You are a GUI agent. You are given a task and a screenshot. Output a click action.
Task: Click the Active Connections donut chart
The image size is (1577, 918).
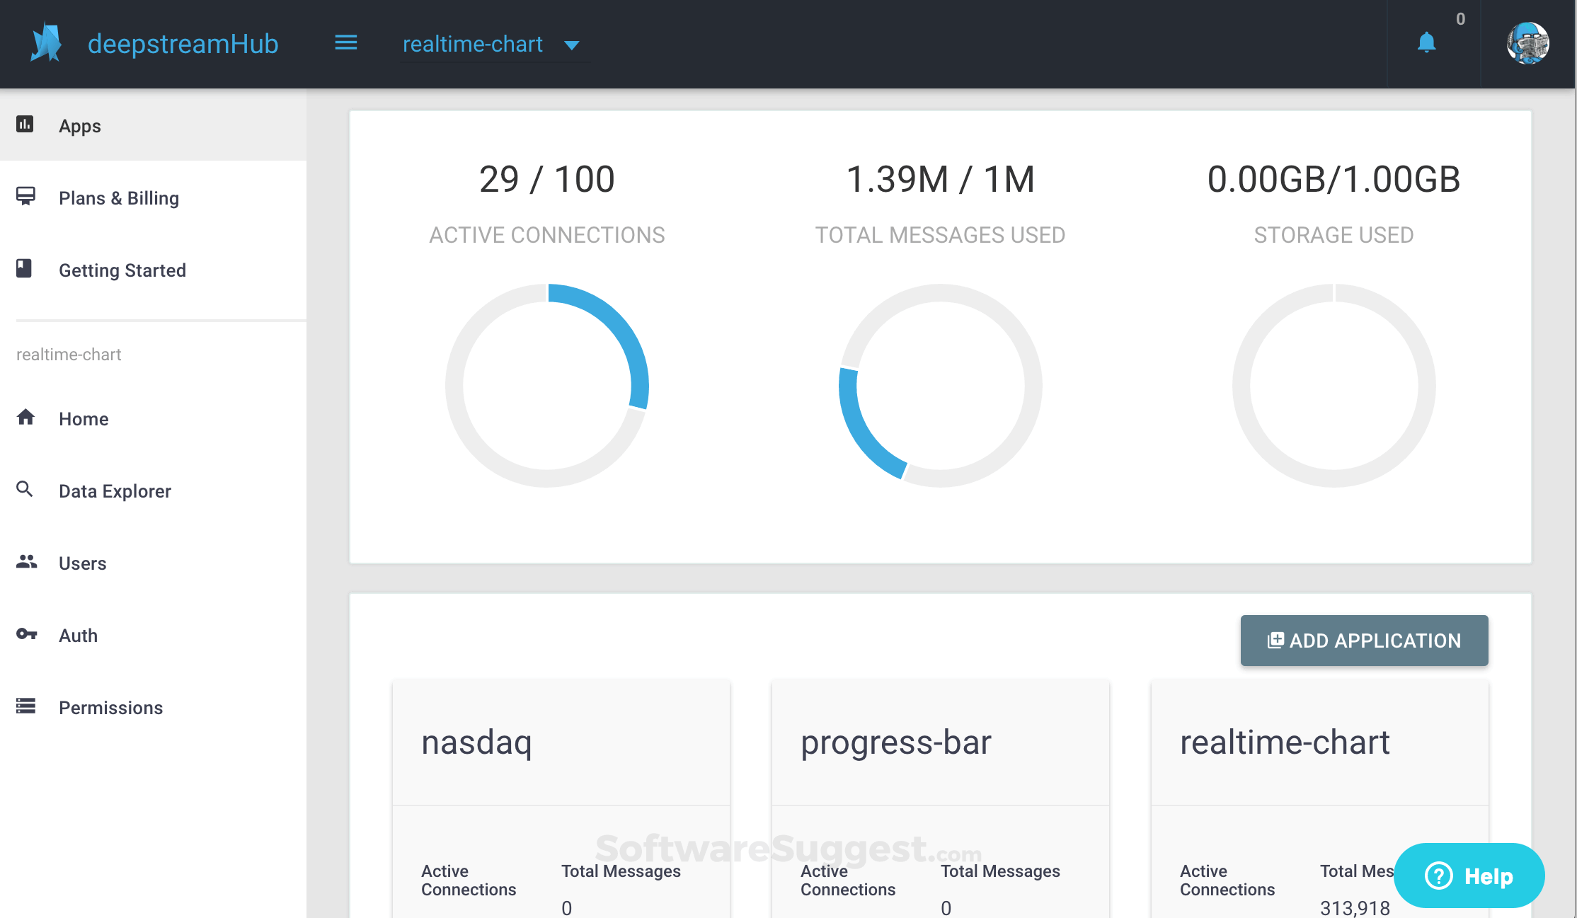(x=546, y=386)
